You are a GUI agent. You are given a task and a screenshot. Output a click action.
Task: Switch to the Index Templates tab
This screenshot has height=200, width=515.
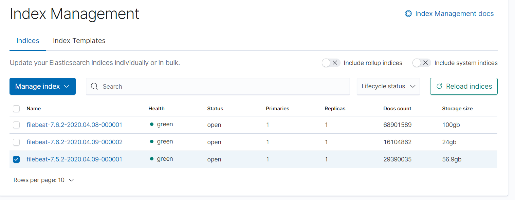pyautogui.click(x=79, y=41)
